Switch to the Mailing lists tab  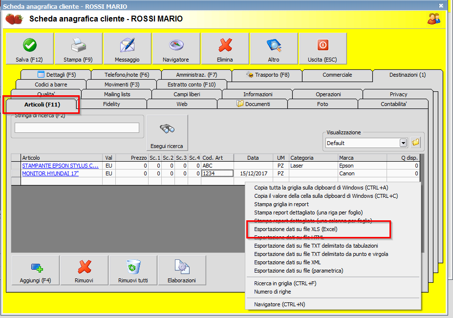(x=117, y=94)
